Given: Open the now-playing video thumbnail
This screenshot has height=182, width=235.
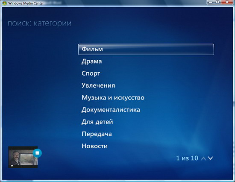Looking at the screenshot, I should [x=23, y=157].
